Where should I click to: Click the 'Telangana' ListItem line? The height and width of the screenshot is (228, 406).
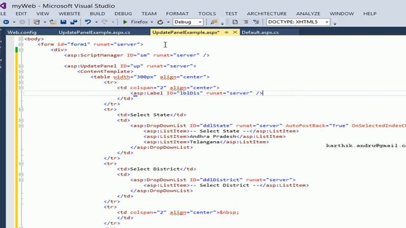point(206,142)
